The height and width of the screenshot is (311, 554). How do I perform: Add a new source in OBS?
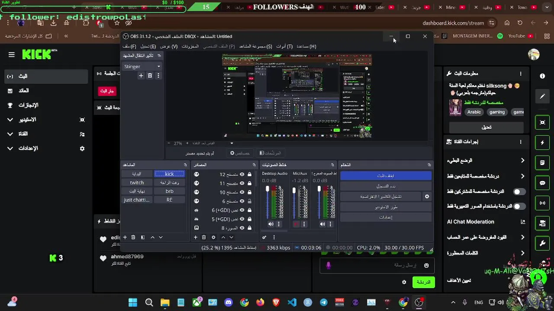tap(196, 237)
